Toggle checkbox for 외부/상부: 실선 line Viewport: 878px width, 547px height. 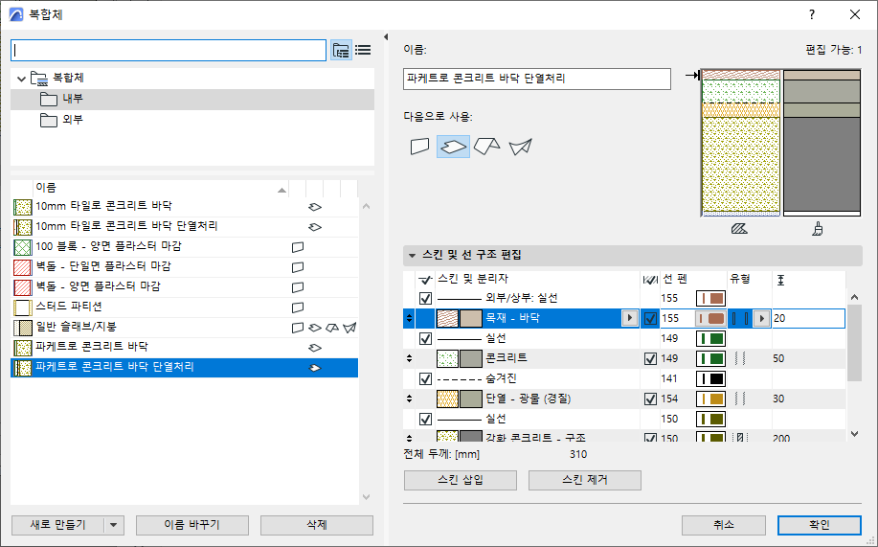(x=425, y=298)
